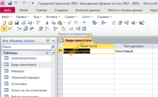The height and width of the screenshot is (97, 158).
Task: Click the Save icon in the Quick Access Toolbar
Action: (x=10, y=3)
